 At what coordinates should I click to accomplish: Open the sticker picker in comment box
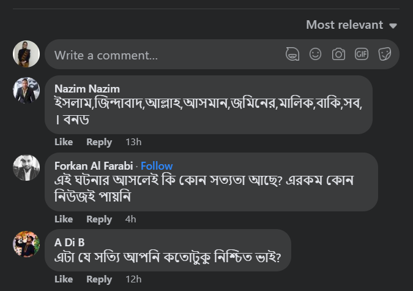(385, 55)
